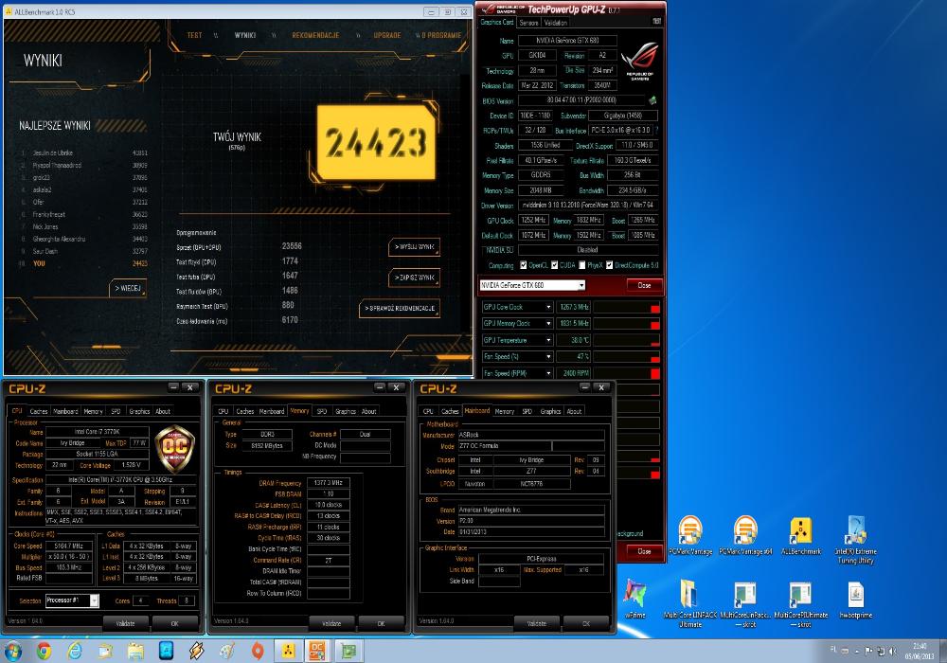
Task: Switch to Sensors tab in GPU-Z
Action: coord(528,23)
